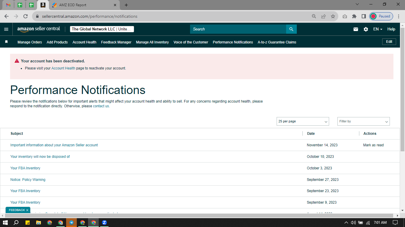Mark the November 14 notification as read
The image size is (405, 227).
pos(373,145)
